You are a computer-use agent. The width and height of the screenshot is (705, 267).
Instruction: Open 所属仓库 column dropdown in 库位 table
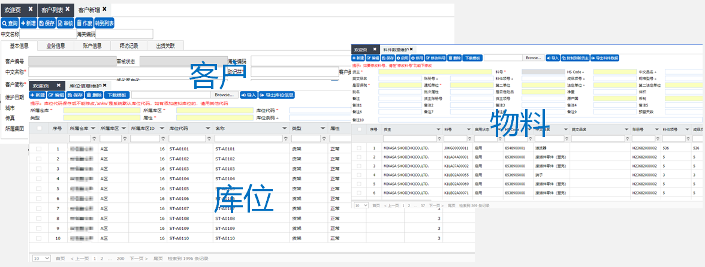[x=93, y=128]
